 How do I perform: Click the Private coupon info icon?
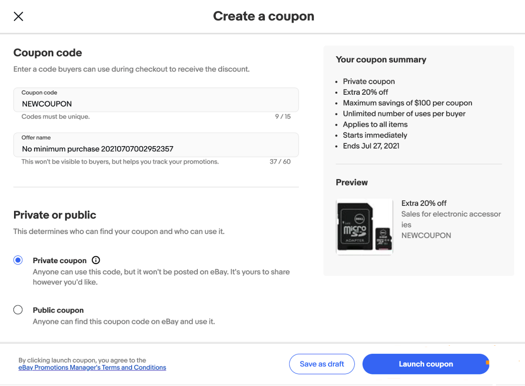pyautogui.click(x=96, y=260)
